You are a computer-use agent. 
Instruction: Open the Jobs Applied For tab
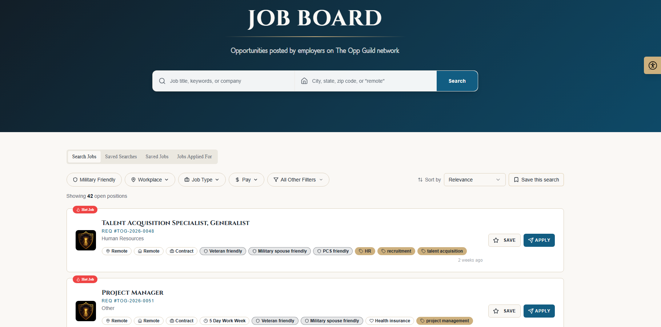pyautogui.click(x=195, y=157)
